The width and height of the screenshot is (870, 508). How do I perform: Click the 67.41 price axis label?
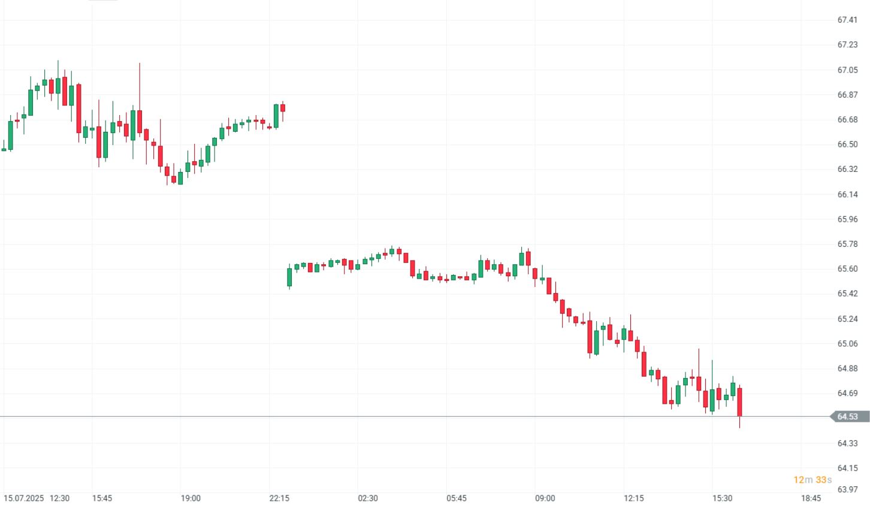847,20
